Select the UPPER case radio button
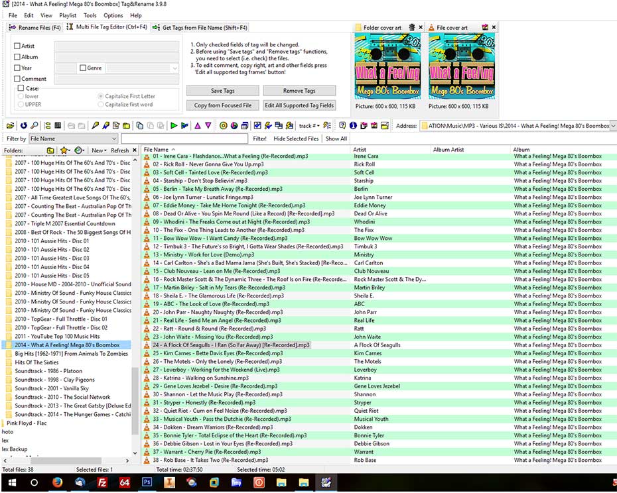Screen dimensions: 617x493 pyautogui.click(x=21, y=104)
